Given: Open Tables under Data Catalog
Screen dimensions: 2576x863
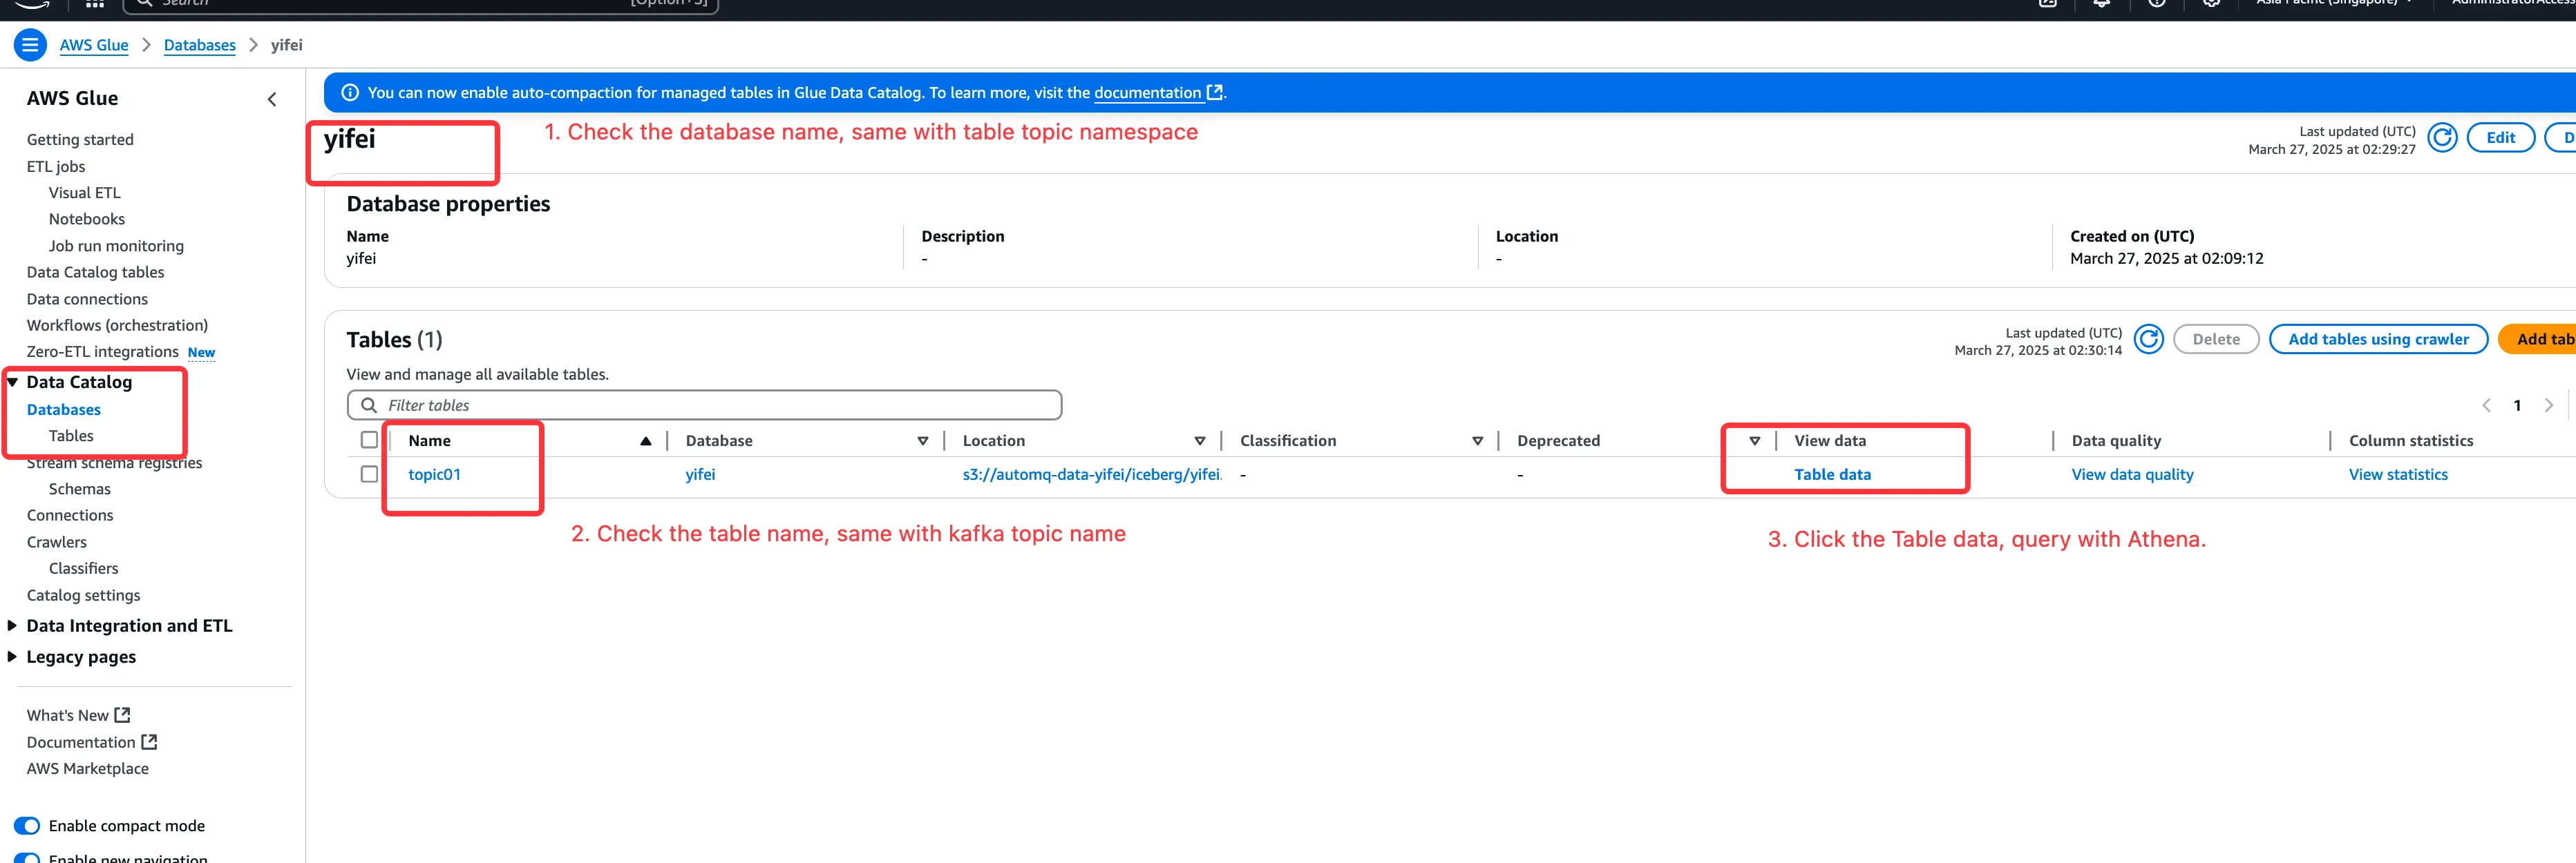Looking at the screenshot, I should click(x=71, y=436).
